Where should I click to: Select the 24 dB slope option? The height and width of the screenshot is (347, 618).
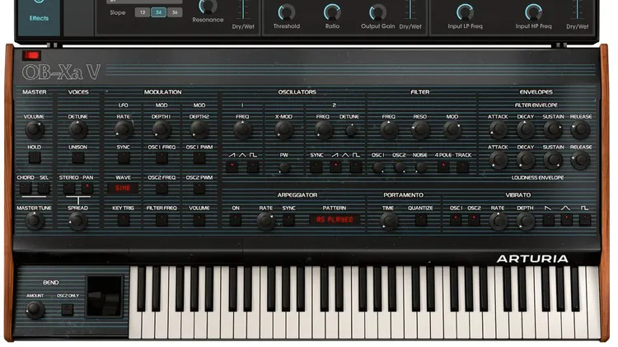(158, 12)
